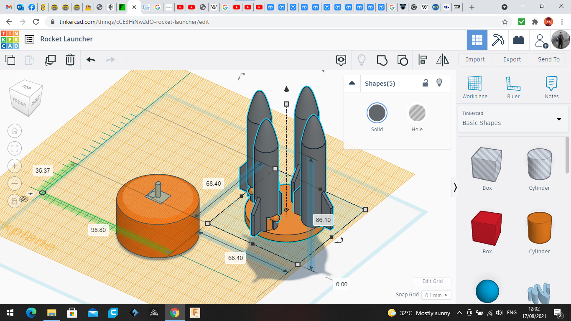Image resolution: width=571 pixels, height=321 pixels.
Task: Open the designs list menu icon
Action: [29, 39]
